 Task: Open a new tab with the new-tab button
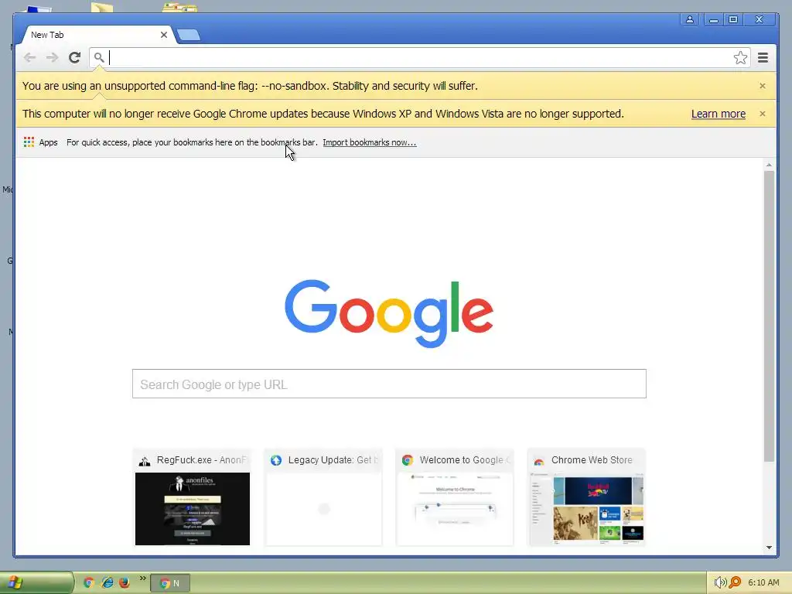[x=189, y=35]
